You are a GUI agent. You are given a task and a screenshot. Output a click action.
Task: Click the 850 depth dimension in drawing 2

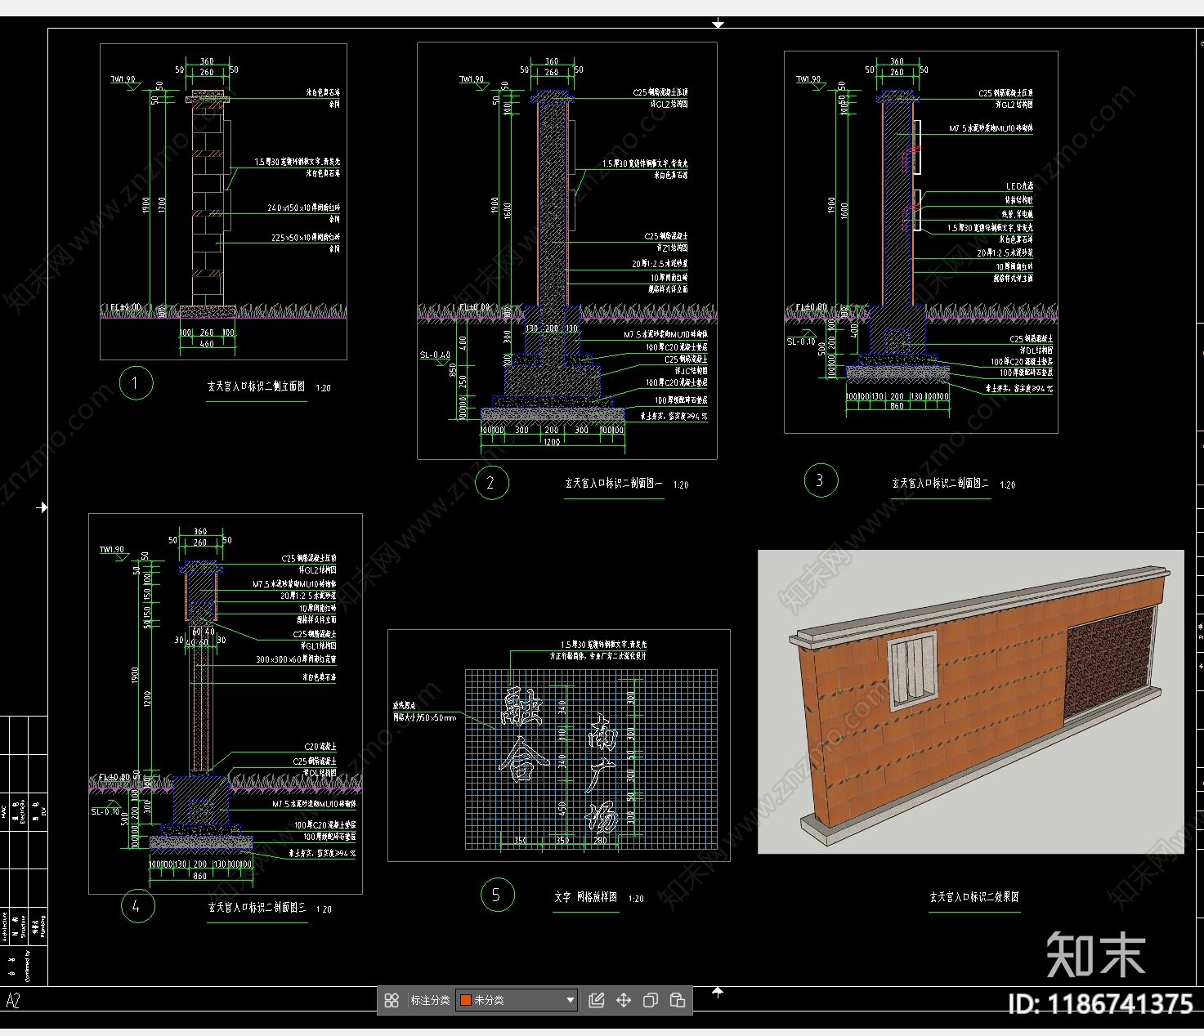[x=454, y=369]
